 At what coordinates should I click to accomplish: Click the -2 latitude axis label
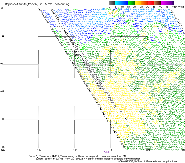(2, 36)
